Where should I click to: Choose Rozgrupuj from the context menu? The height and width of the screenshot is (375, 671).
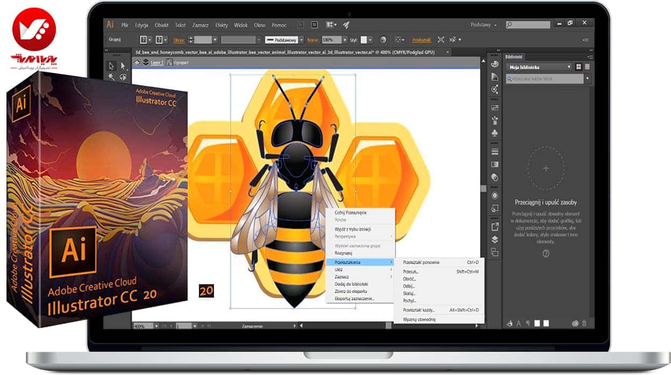click(344, 253)
